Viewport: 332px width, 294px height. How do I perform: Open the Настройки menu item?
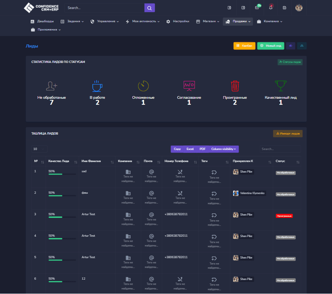point(178,22)
